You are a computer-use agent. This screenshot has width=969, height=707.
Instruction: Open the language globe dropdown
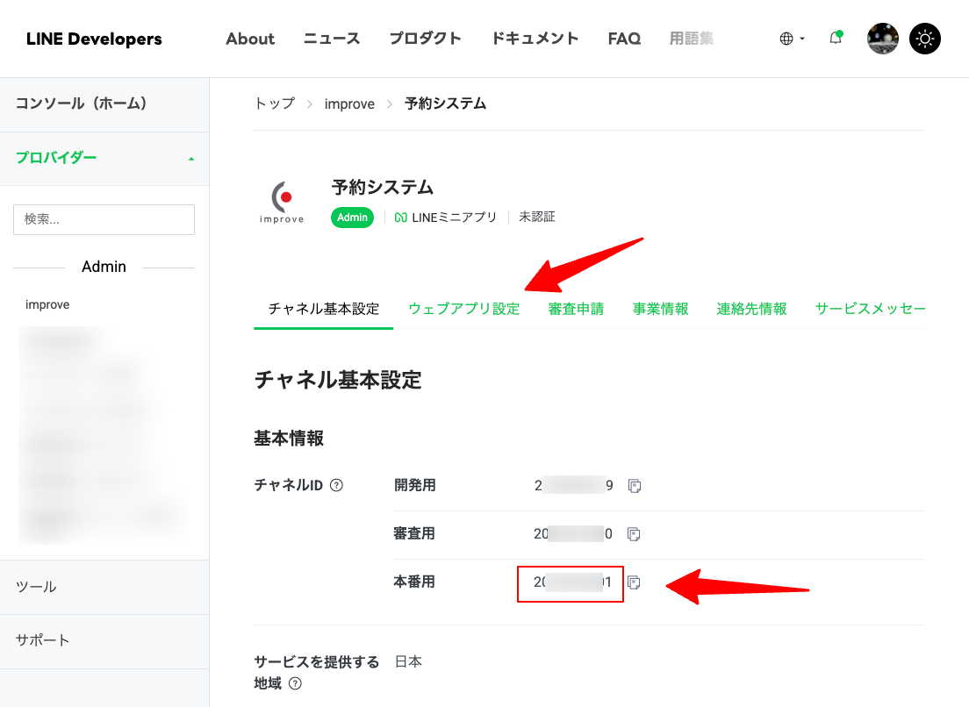[x=791, y=39]
